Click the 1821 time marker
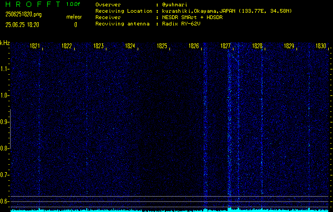Screen dimensions: 333x212 pos(35,46)
